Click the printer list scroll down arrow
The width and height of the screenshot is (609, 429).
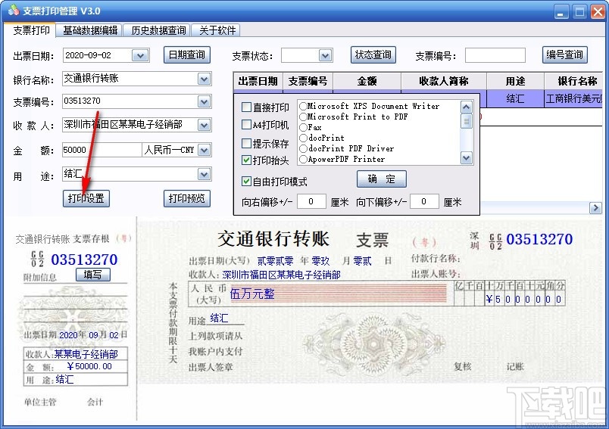click(466, 157)
